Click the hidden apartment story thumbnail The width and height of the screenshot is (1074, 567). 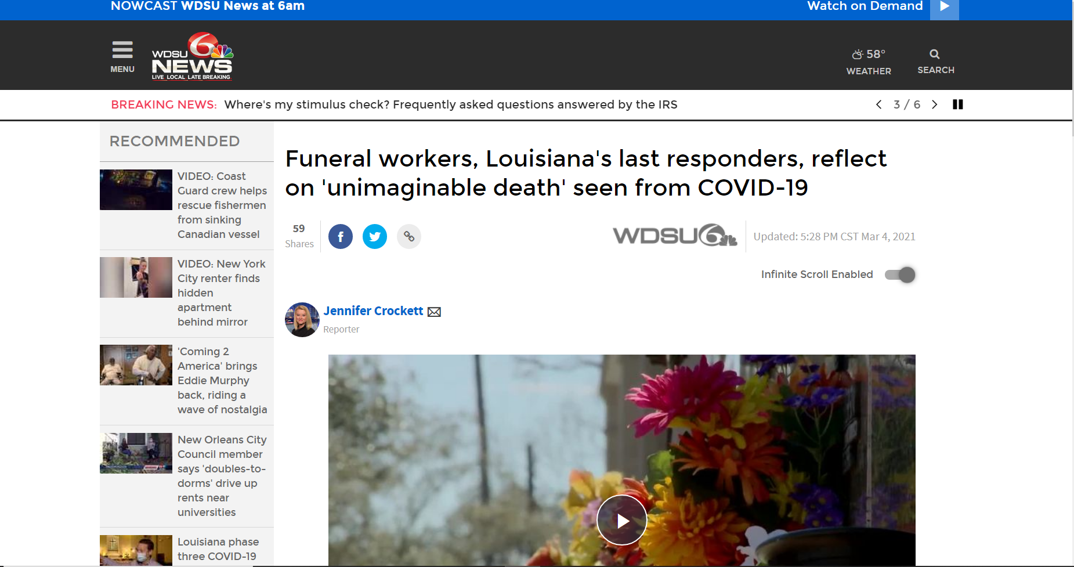(136, 277)
